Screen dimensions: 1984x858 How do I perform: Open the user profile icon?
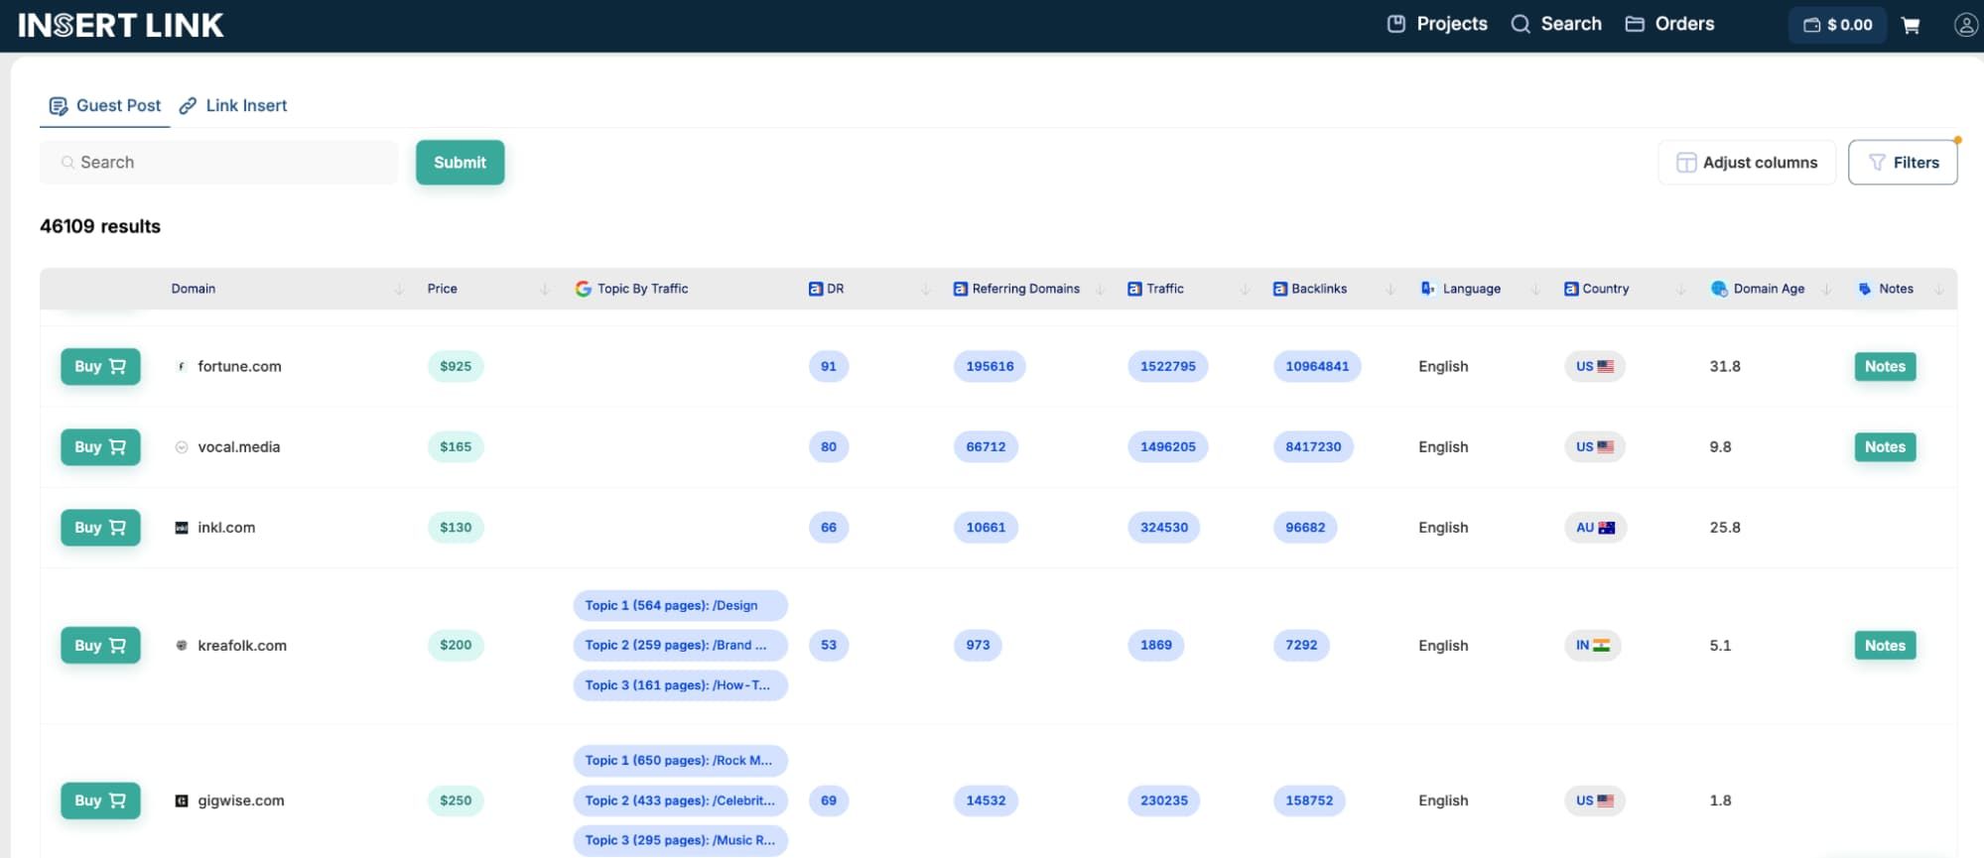pos(1965,25)
